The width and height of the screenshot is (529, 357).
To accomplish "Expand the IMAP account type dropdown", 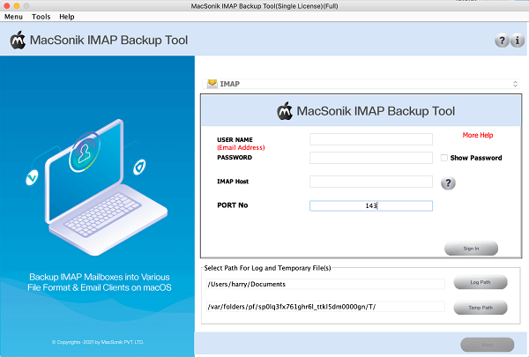I will (x=361, y=84).
